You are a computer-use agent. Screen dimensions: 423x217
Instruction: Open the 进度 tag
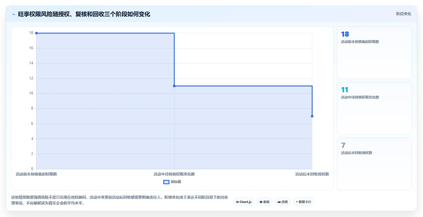[x=283, y=202]
